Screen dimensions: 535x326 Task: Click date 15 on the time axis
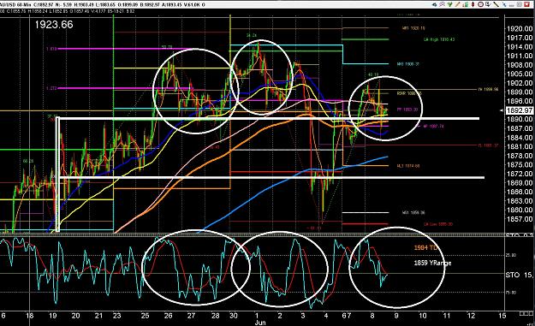click(502, 316)
